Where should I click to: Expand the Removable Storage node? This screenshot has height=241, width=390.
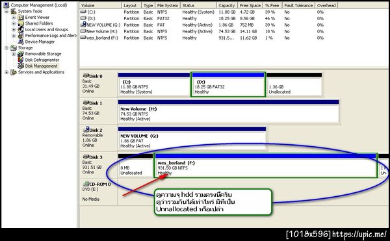(14, 54)
